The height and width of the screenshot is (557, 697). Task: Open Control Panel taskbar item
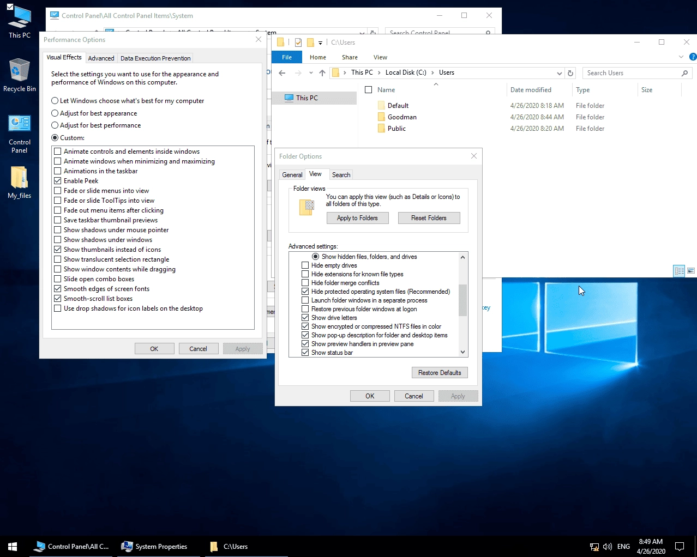[x=71, y=546]
